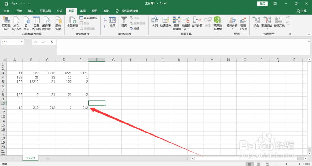Screen dimensions: 312x166
Task: Select the Sheet1 tab
Action: point(30,158)
